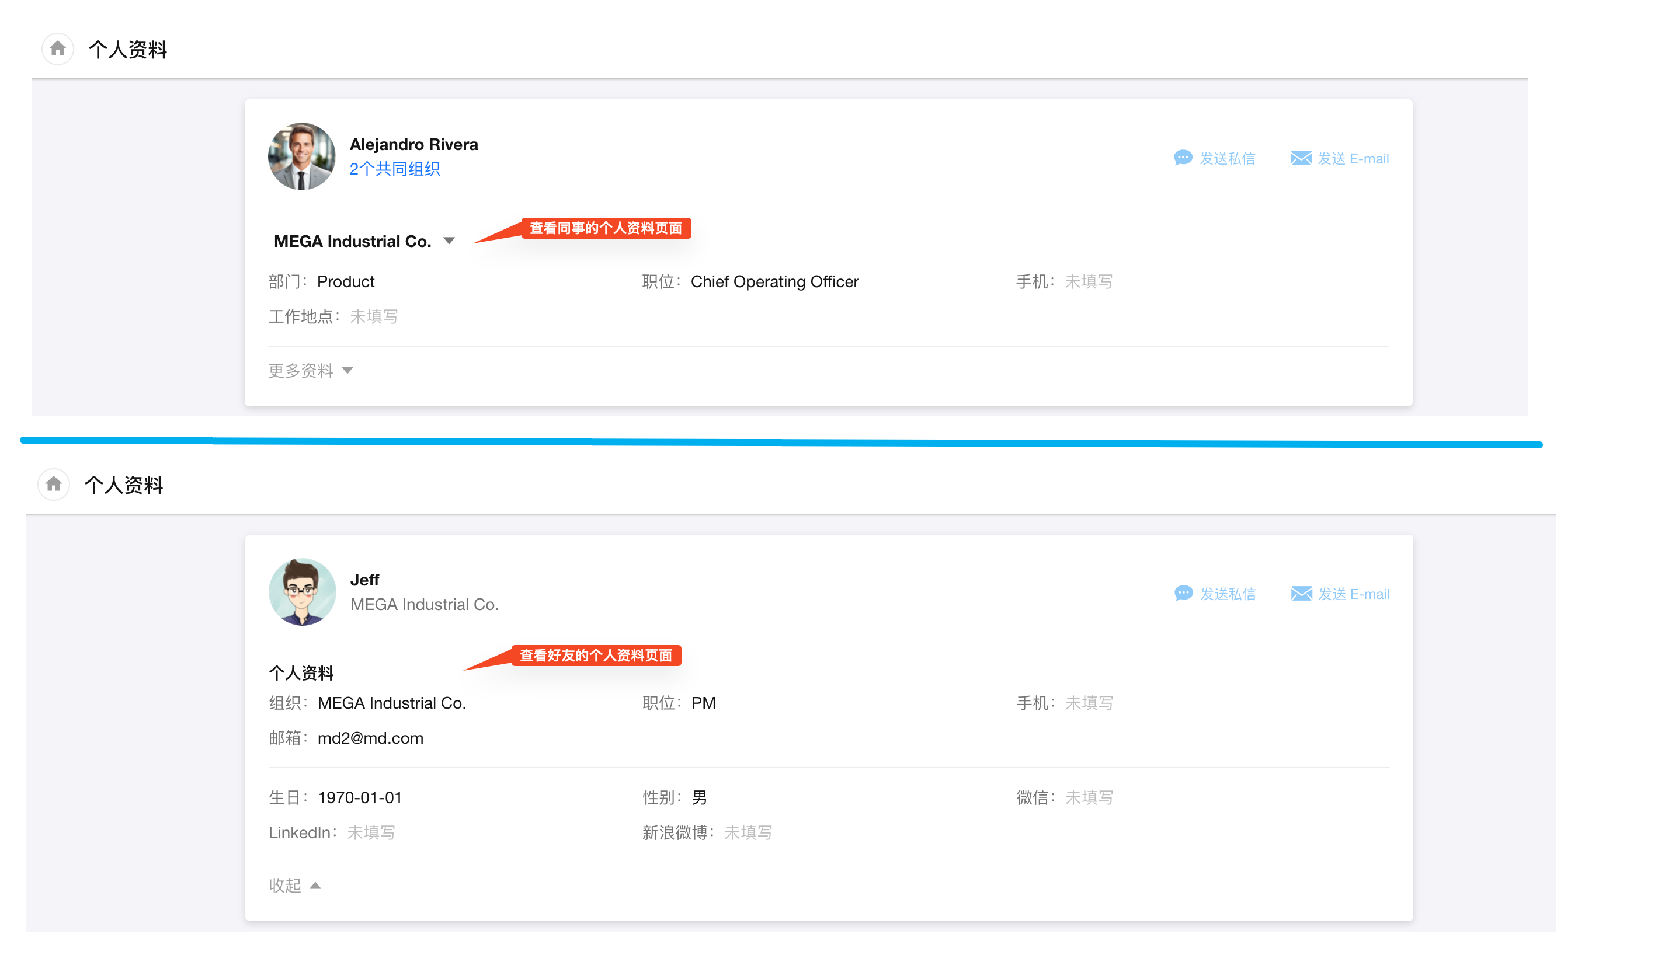Viewport: 1658px width, 955px height.
Task: Click Jeff's email md2@md.com
Action: pos(370,738)
